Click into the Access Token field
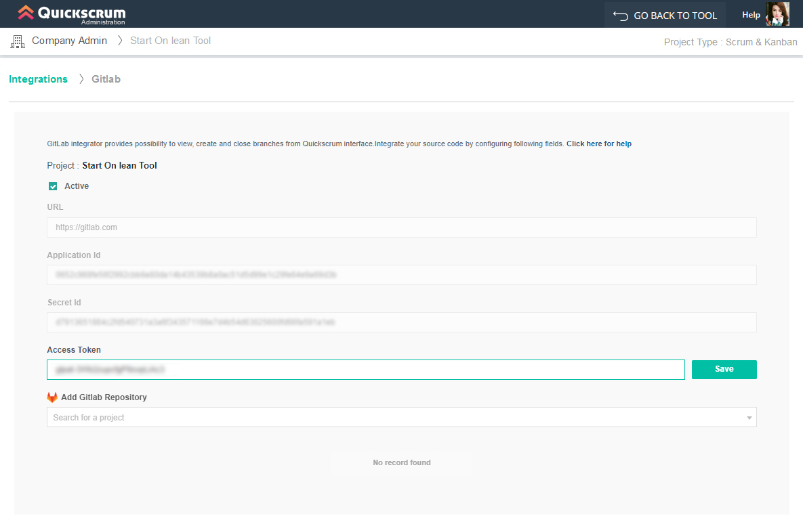 [x=366, y=370]
